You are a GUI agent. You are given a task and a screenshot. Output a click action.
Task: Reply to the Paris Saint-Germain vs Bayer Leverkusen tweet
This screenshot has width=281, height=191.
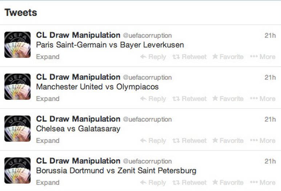[x=153, y=57]
